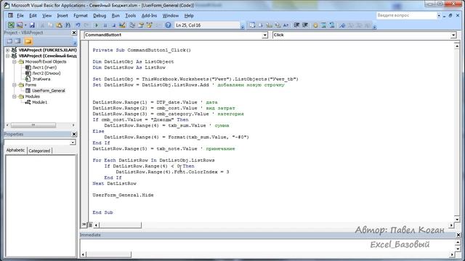
Task: Click the Paste toolbar icon
Action: click(x=59, y=25)
